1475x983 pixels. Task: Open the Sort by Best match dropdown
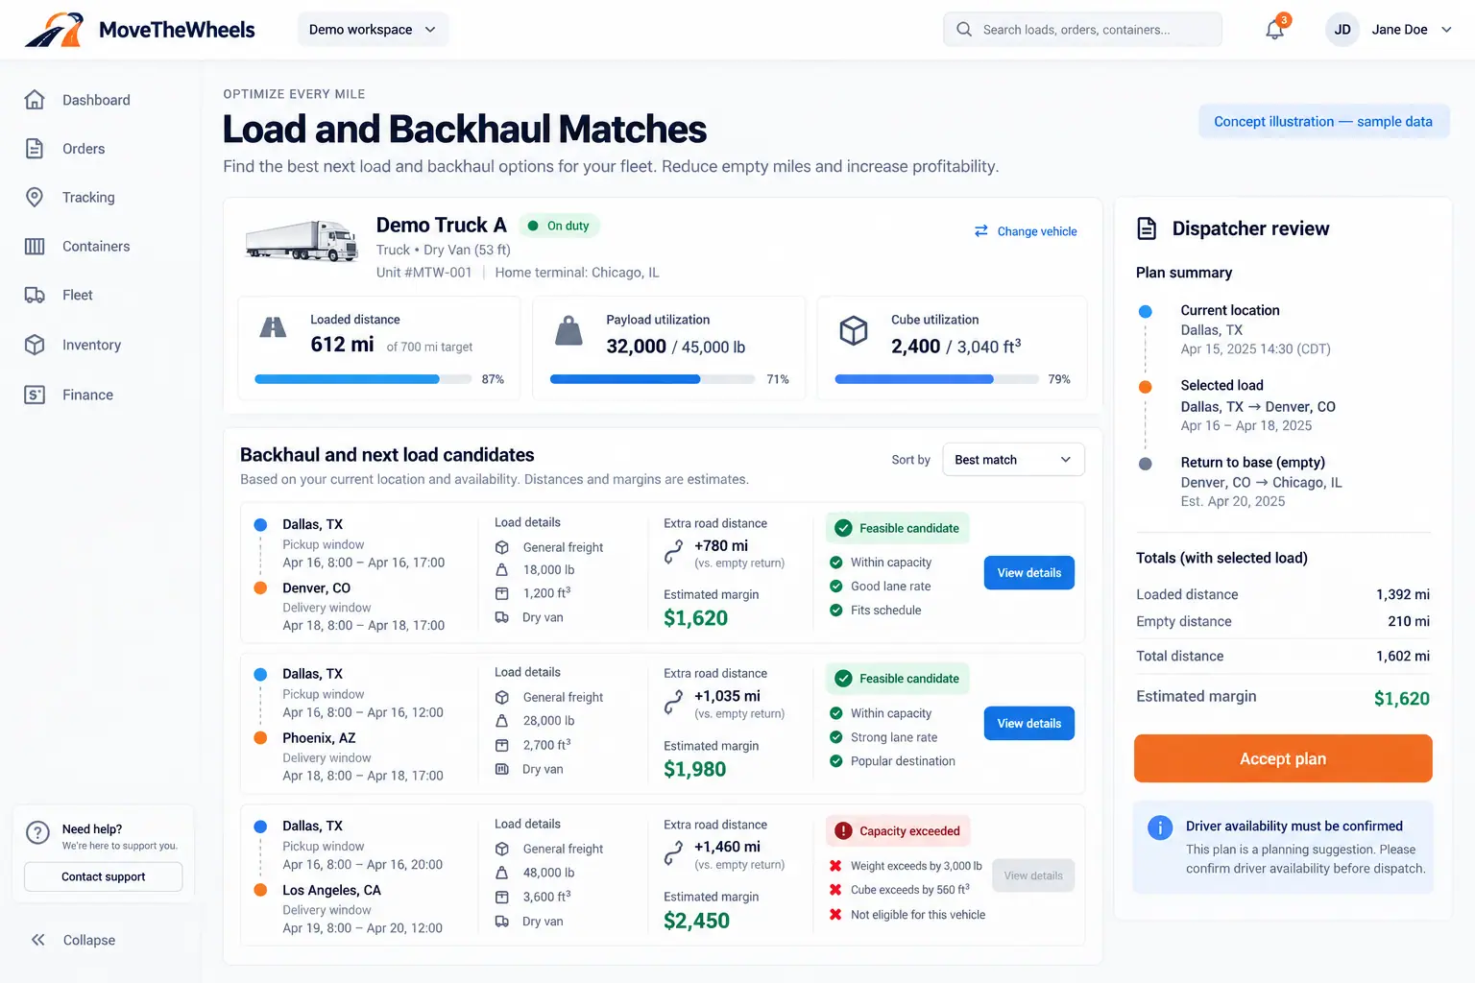(x=1013, y=460)
